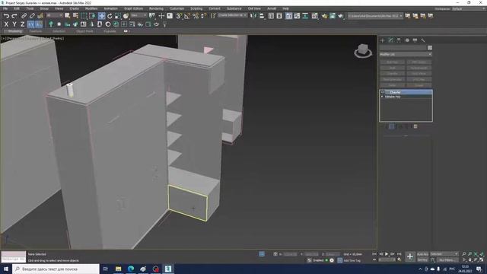This screenshot has width=487, height=274.
Task: Open the Material Editor icon
Action: (x=314, y=16)
